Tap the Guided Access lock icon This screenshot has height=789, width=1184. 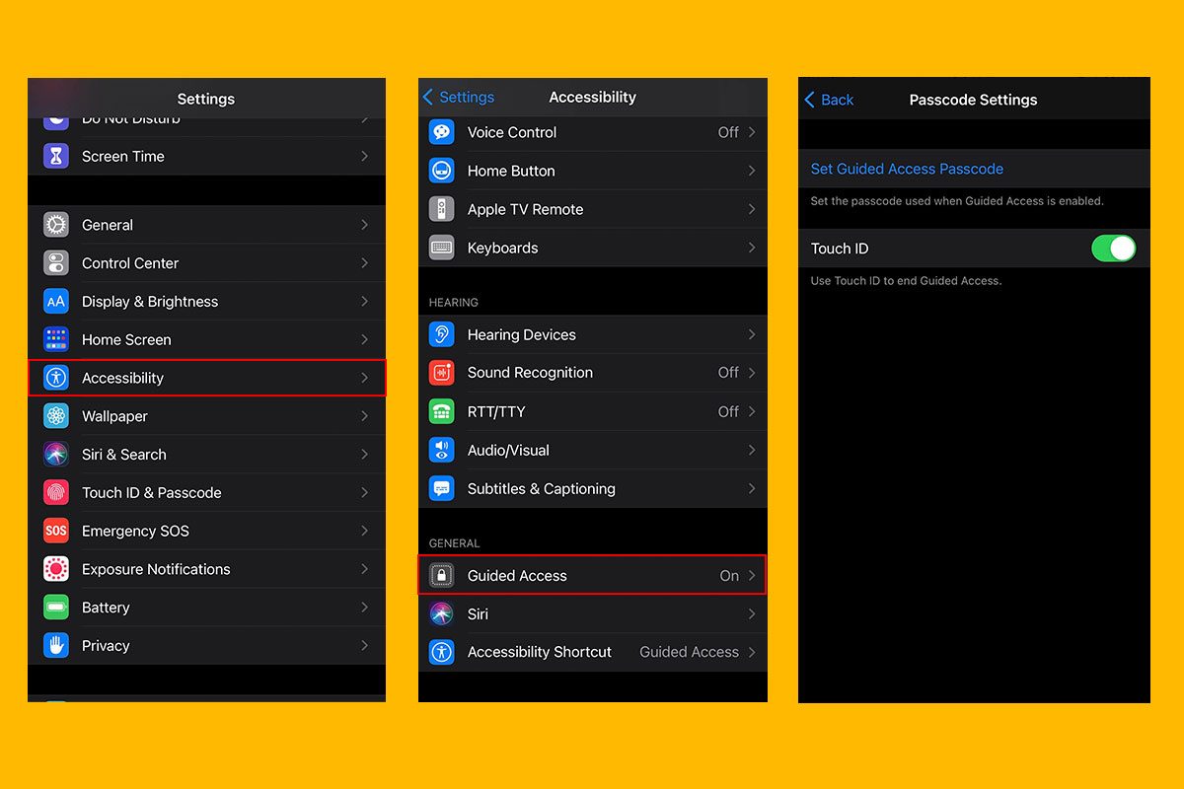(442, 576)
